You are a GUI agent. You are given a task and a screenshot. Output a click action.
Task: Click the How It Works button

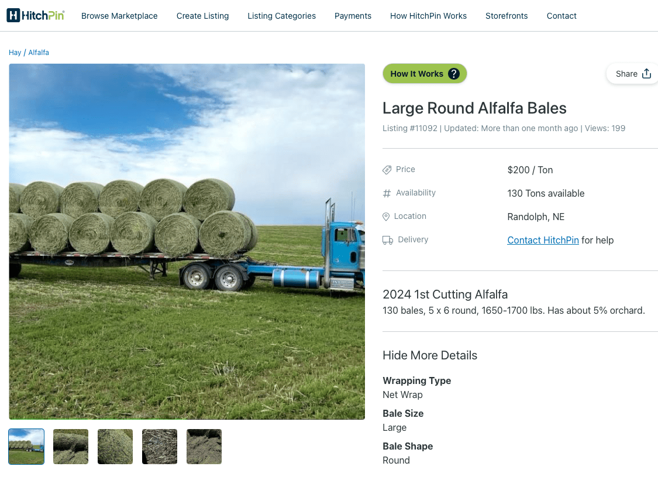tap(425, 74)
